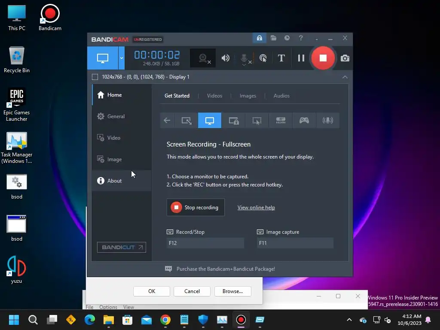Click Browse... in the dialog behind Bandicam

tap(232, 291)
